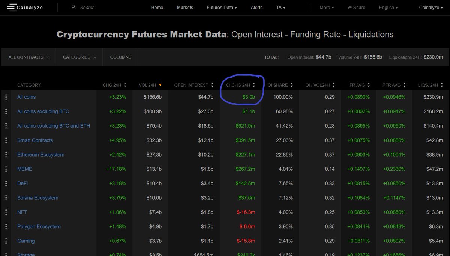Image resolution: width=450 pixels, height=256 pixels.
Task: Sort by OPEN INTEREST column arrows
Action: click(x=213, y=85)
